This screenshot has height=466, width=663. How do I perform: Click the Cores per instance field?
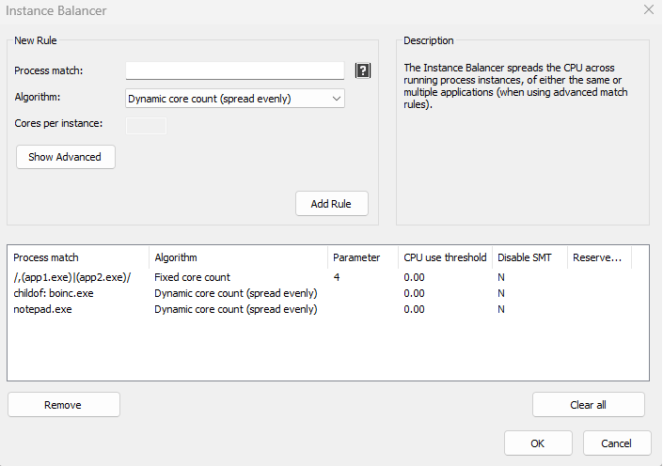pyautogui.click(x=146, y=125)
